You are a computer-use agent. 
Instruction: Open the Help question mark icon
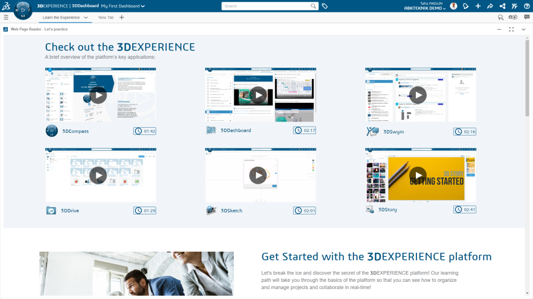pyautogui.click(x=526, y=6)
